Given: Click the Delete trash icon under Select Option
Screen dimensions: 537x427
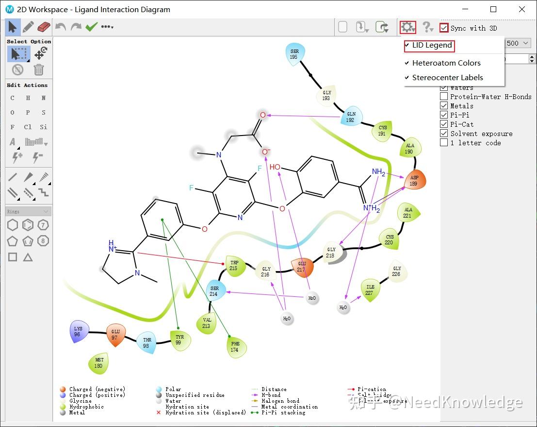Looking at the screenshot, I should point(38,69).
